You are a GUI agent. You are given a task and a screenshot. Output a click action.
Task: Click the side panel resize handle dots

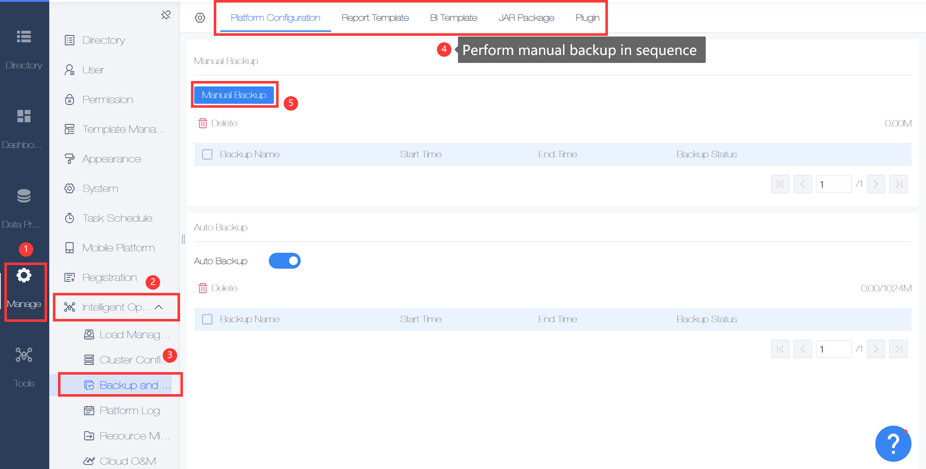183,239
